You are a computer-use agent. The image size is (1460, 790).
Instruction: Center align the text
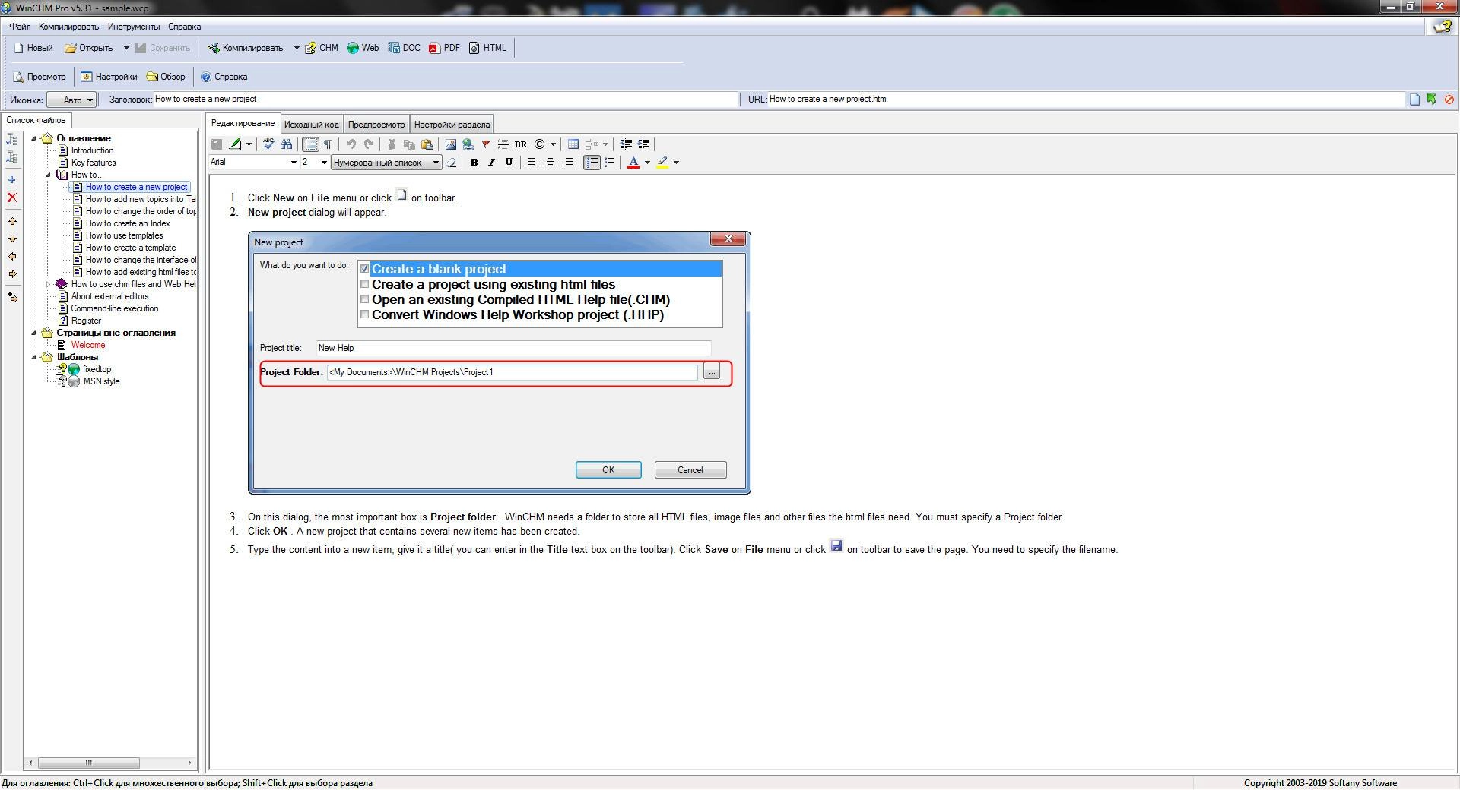pyautogui.click(x=550, y=162)
